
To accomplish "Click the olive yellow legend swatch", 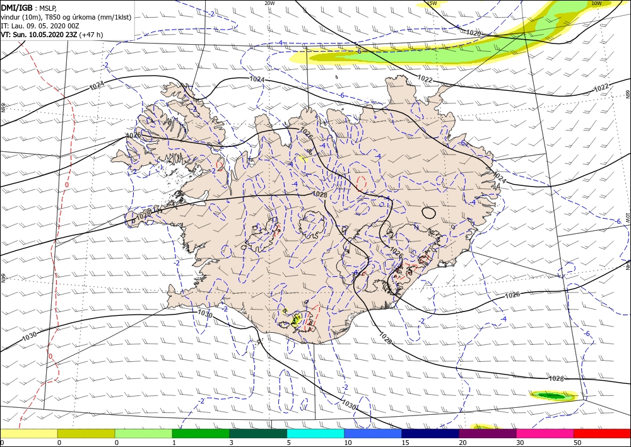I will coord(86,433).
